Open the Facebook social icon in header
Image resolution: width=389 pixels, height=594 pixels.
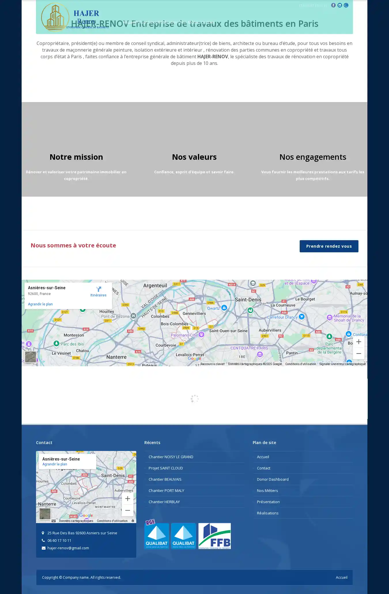pos(333,5)
